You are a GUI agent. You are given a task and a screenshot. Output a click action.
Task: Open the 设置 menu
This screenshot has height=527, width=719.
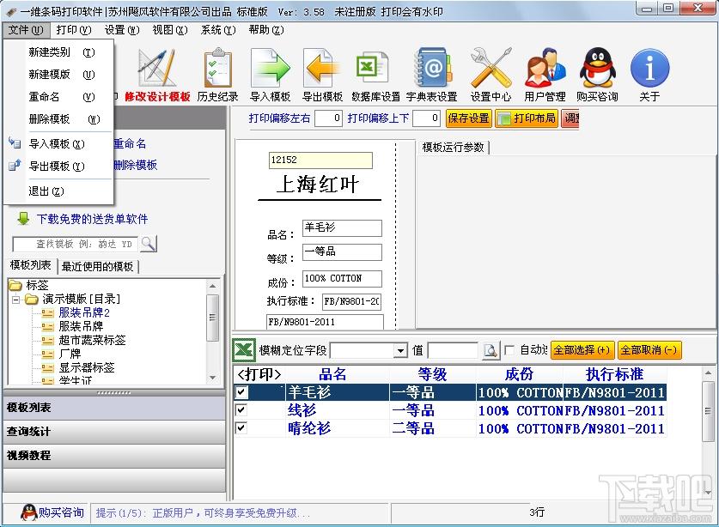pos(121,30)
